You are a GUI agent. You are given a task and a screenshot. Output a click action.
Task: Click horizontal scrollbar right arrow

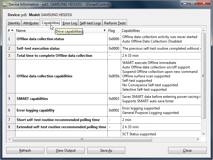tap(198, 139)
